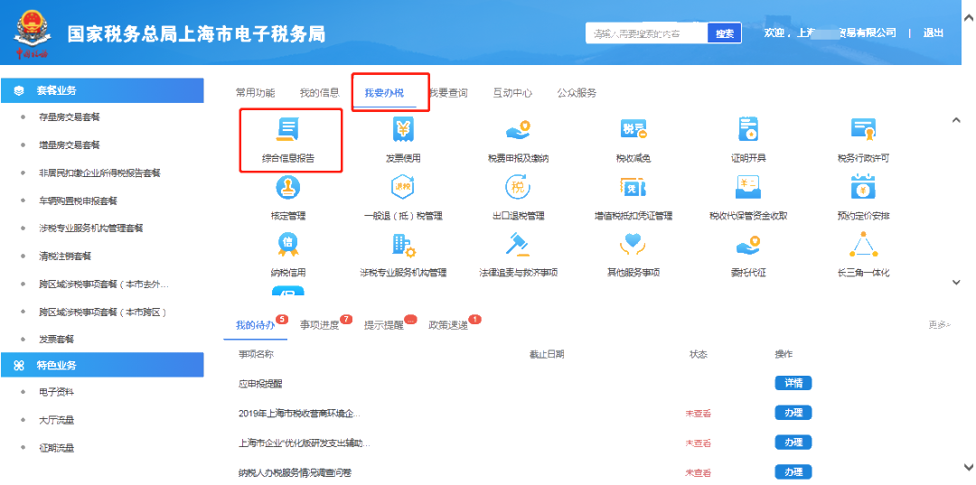
Task: Open 存量房交易套餐 in sidebar
Action: pyautogui.click(x=69, y=117)
